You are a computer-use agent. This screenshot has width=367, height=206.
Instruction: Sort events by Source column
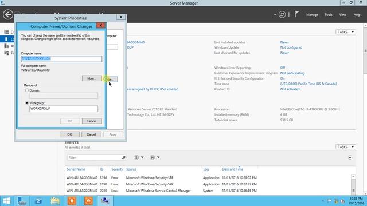[x=131, y=169]
